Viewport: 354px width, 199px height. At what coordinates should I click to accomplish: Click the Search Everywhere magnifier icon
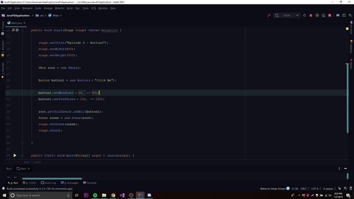350,15
